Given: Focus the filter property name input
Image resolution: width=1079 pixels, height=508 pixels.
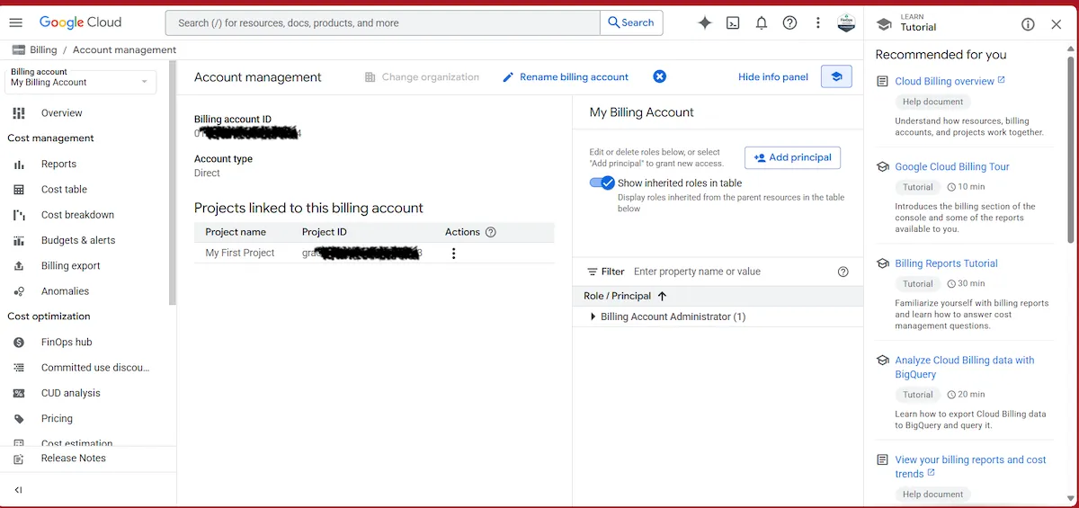Looking at the screenshot, I should [730, 272].
